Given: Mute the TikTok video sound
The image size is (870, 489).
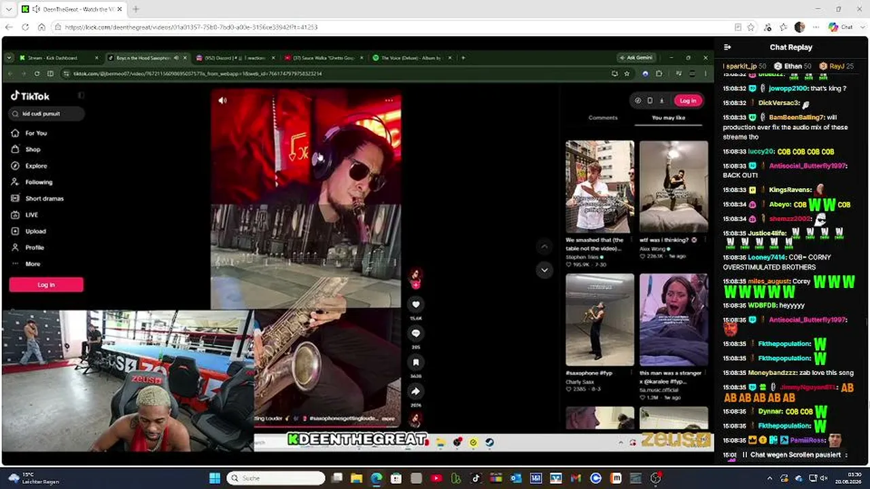Looking at the screenshot, I should pos(222,101).
